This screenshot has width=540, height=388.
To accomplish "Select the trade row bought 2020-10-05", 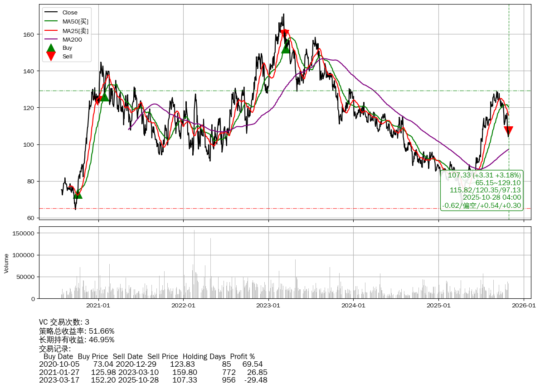I will point(151,364).
